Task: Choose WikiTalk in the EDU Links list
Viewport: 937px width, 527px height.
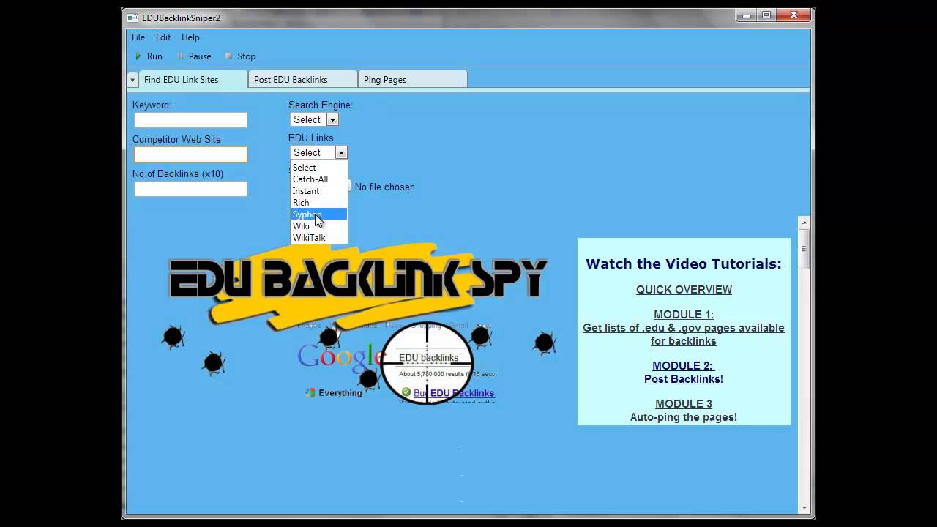Action: [x=319, y=238]
